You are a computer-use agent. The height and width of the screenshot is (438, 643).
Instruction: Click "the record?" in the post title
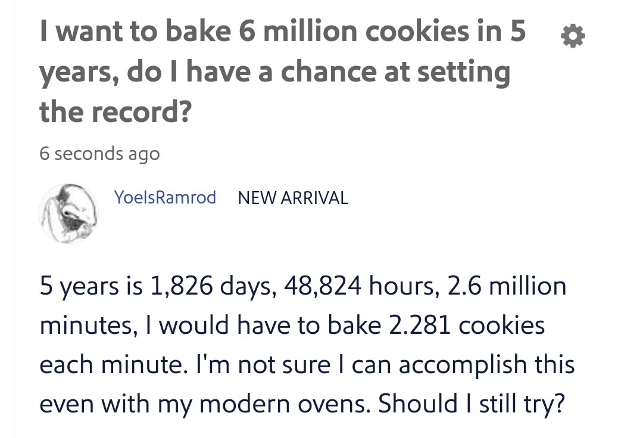pyautogui.click(x=116, y=111)
